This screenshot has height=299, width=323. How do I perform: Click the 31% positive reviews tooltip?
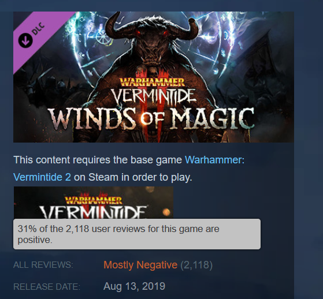pyautogui.click(x=137, y=234)
